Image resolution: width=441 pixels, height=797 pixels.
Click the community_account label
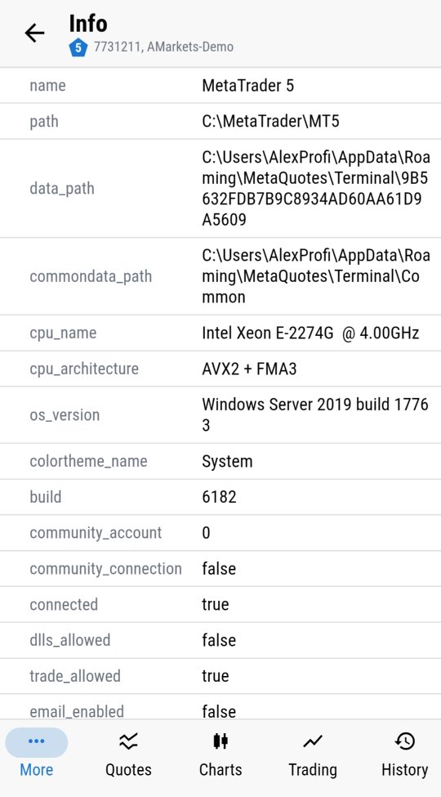(96, 533)
